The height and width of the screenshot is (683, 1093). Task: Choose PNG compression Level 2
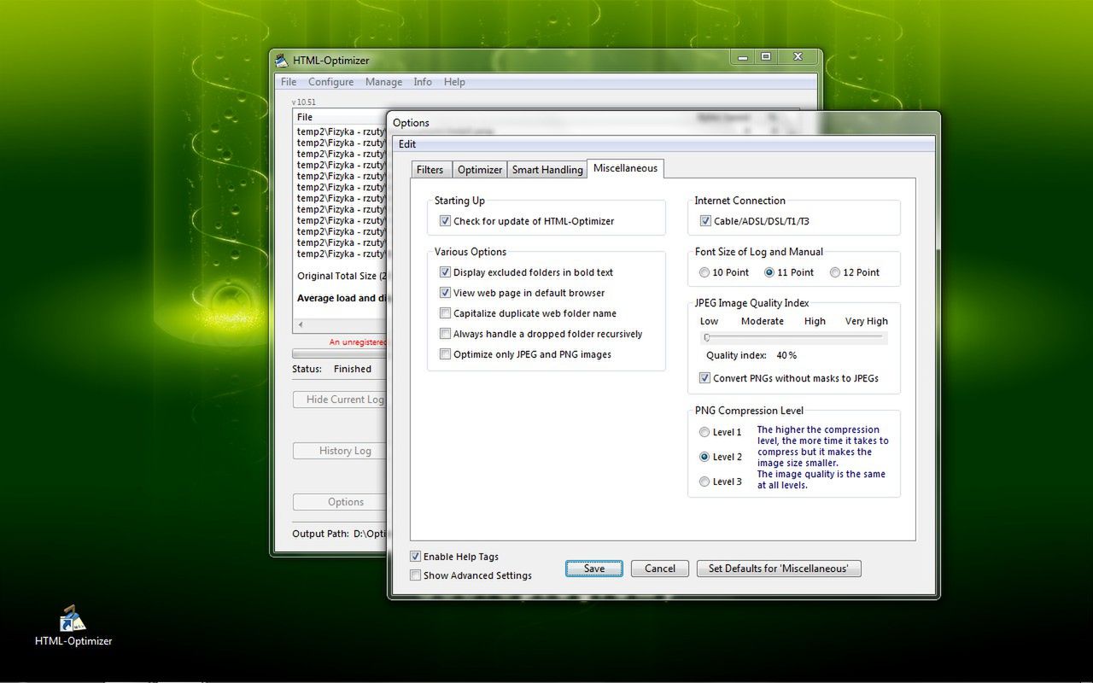(704, 457)
